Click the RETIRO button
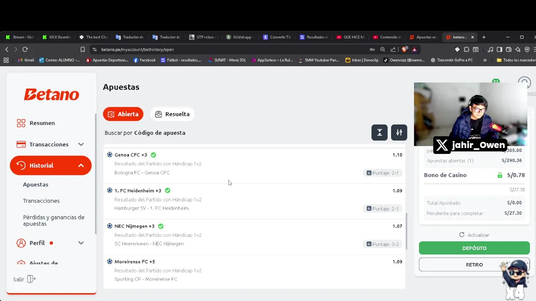The image size is (536, 301). (474, 265)
